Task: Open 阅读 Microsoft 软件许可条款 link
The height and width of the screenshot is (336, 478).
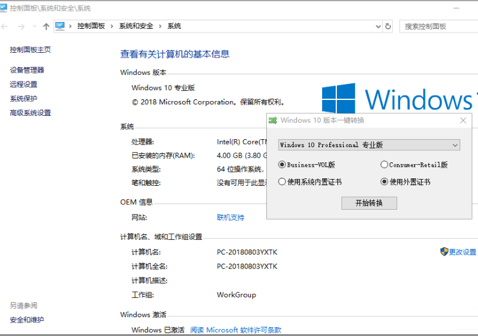Action: coord(236,330)
